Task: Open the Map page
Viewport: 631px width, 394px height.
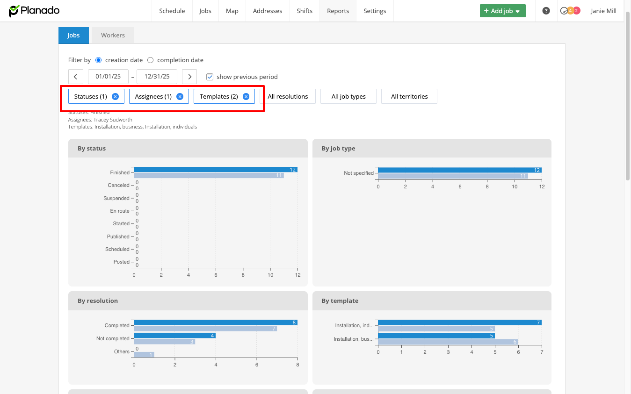Action: tap(232, 11)
